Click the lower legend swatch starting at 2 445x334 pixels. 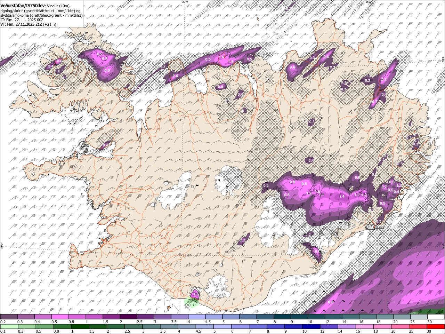[x=115, y=326]
